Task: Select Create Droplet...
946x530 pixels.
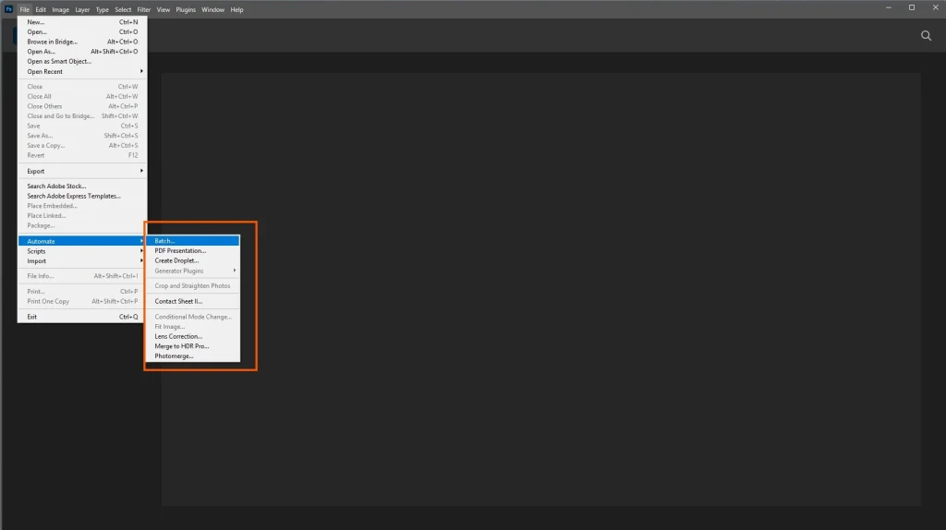Action: tap(193, 260)
